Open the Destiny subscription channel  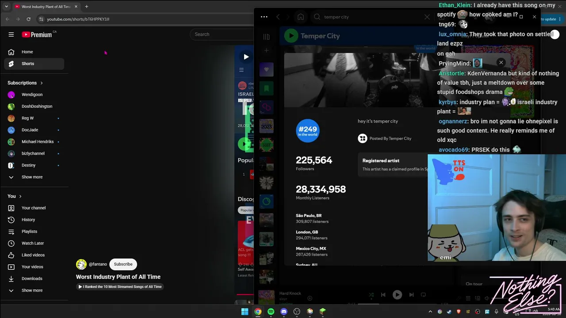[x=34, y=165]
